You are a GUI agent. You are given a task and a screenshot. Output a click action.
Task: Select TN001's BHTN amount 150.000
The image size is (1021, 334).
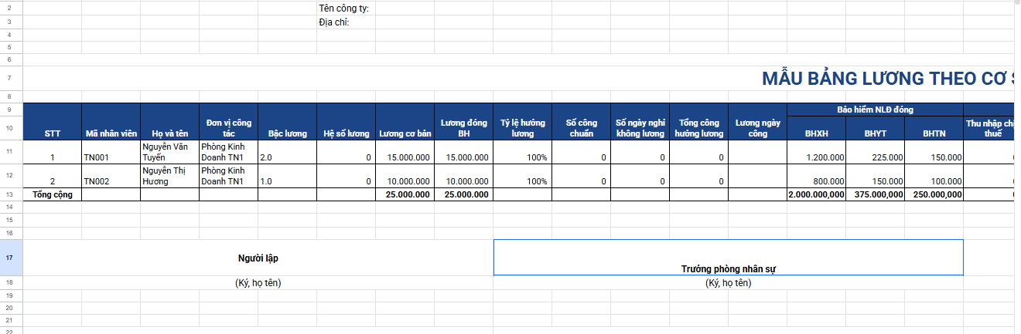click(x=934, y=152)
